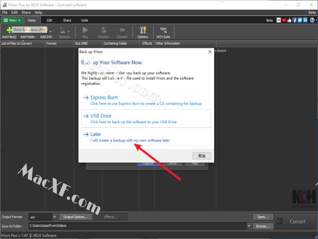
Task: Click the Play toolbar icon
Action: click(86, 33)
